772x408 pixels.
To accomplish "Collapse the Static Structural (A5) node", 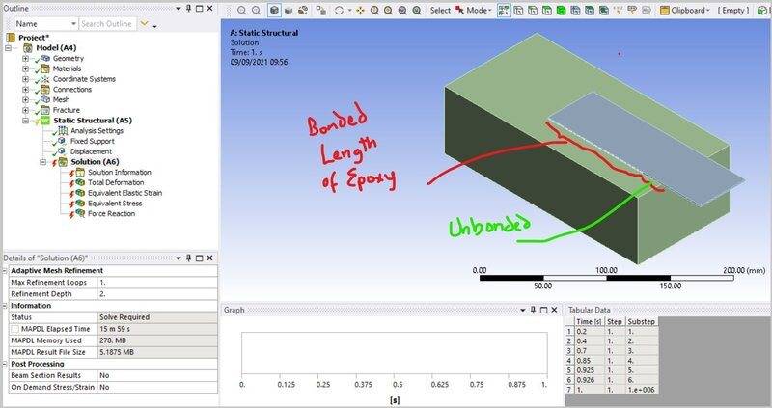I will pos(25,121).
